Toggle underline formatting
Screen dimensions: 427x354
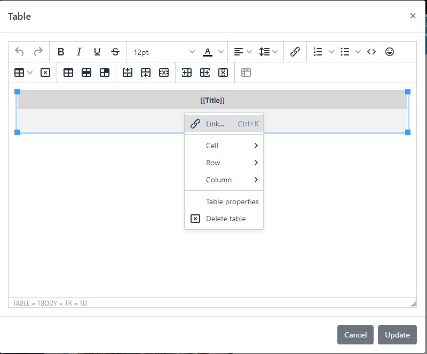97,52
